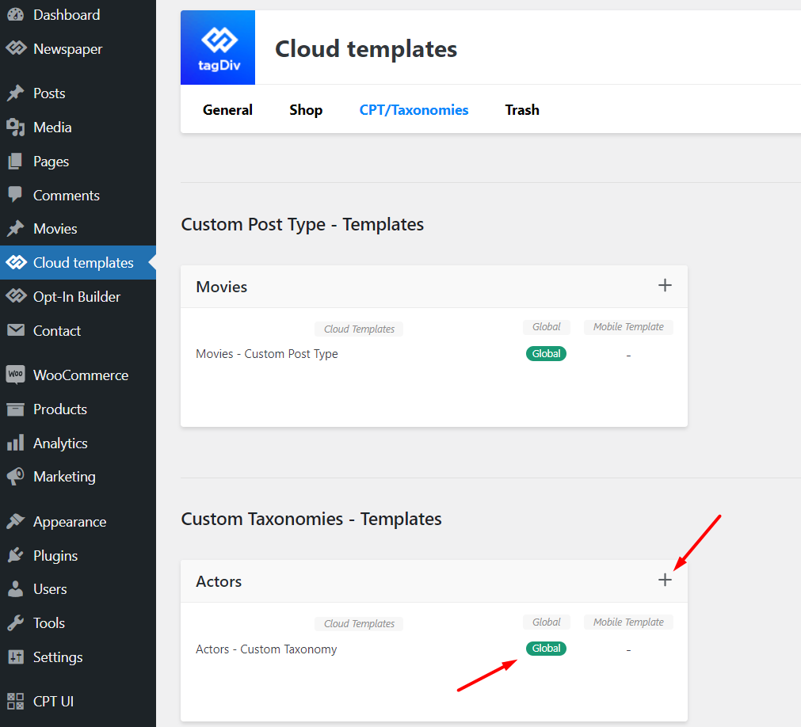Click Cloud Templates label in Actors panel
801x727 pixels.
coord(359,623)
